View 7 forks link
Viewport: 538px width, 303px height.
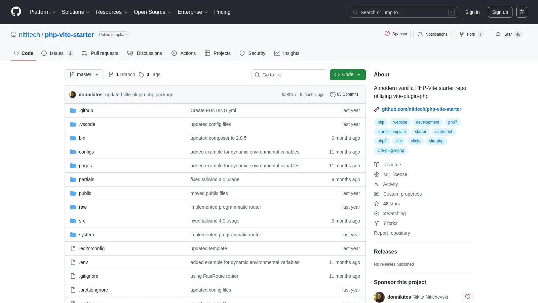(386, 223)
